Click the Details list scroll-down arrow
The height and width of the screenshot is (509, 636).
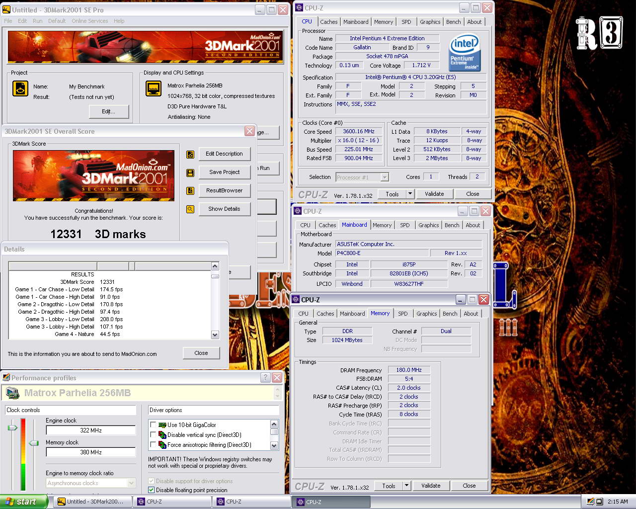(215, 335)
